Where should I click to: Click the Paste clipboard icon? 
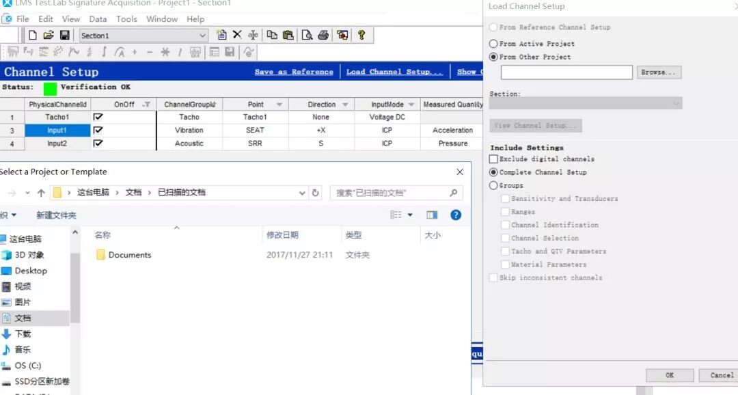tap(288, 35)
